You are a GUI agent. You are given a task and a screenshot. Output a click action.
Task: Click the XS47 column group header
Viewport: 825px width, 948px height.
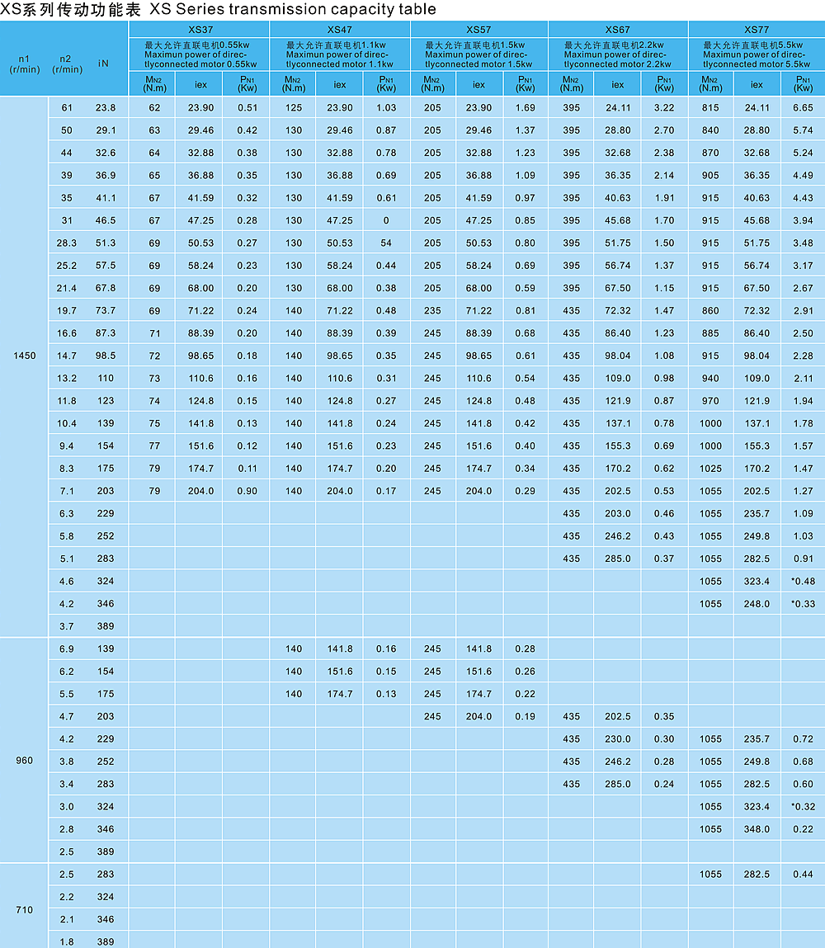point(339,29)
